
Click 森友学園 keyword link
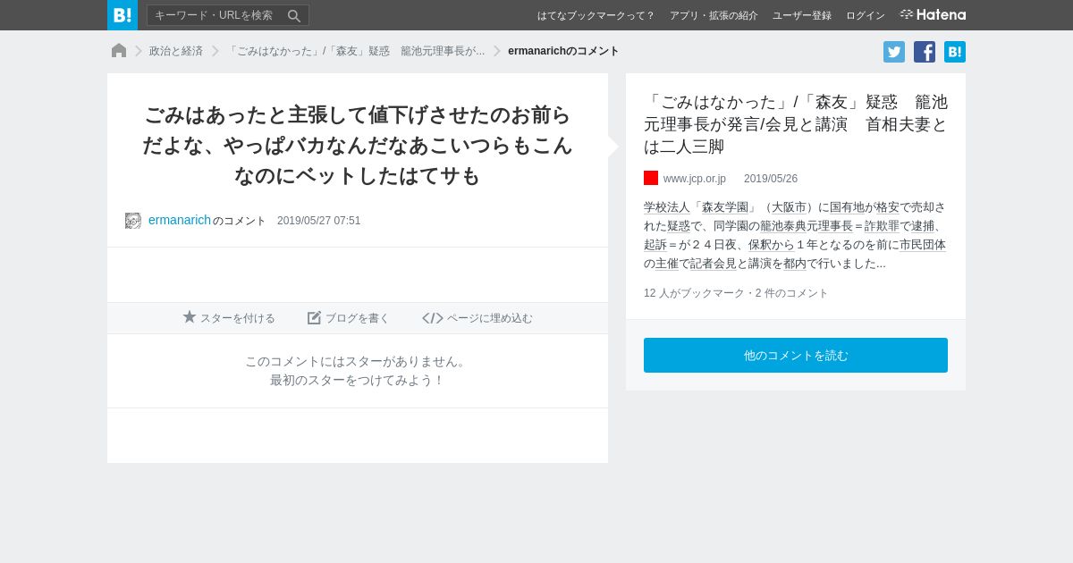pyautogui.click(x=725, y=206)
